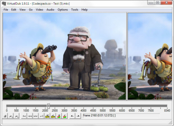Open the View menu
The height and width of the screenshot is (126, 174).
pyautogui.click(x=22, y=10)
